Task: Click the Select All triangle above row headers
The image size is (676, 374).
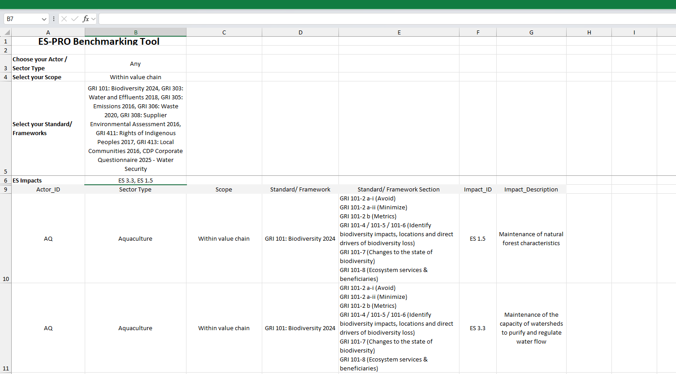Action: click(x=6, y=32)
